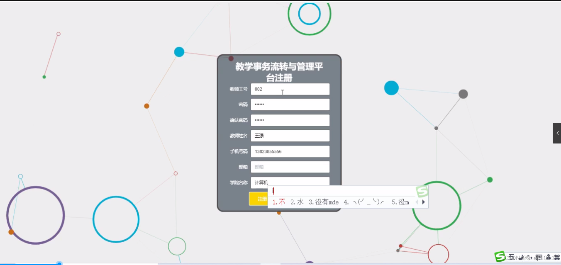Show previous page of IME candidates

click(x=417, y=202)
